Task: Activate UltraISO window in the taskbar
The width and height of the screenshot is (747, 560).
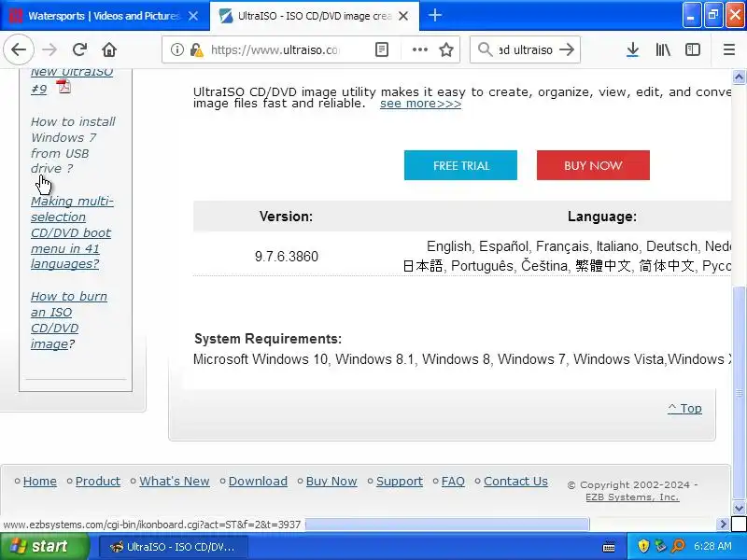Action: (x=174, y=547)
